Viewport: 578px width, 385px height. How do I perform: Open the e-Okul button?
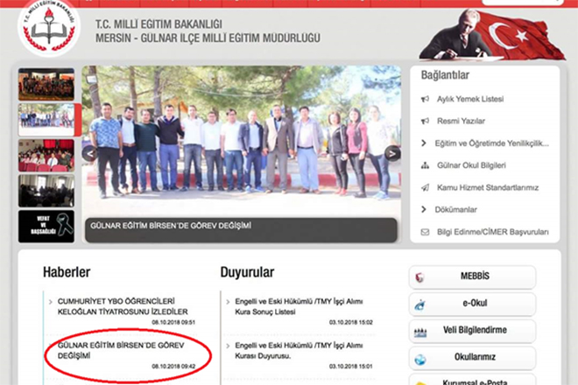pos(472,304)
